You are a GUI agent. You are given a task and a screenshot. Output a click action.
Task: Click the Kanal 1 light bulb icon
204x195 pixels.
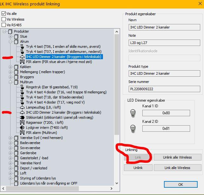click(x=133, y=113)
